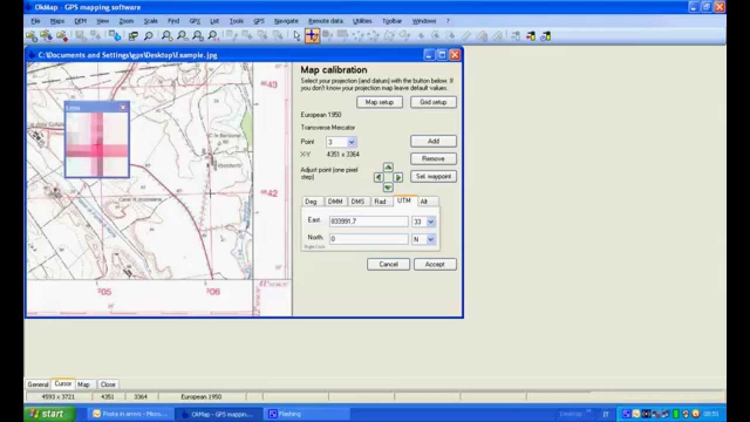The width and height of the screenshot is (750, 422).
Task: Open the ? help menu
Action: [x=448, y=21]
